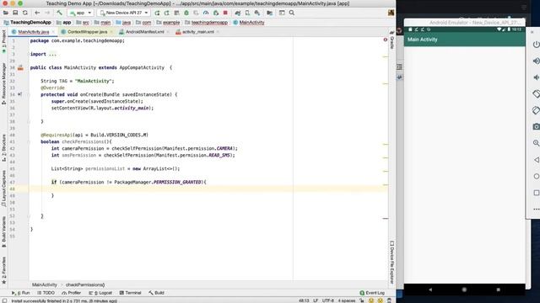Screen dimensions: 540x303
Task: Open the LF line separator selector
Action: coord(316,300)
